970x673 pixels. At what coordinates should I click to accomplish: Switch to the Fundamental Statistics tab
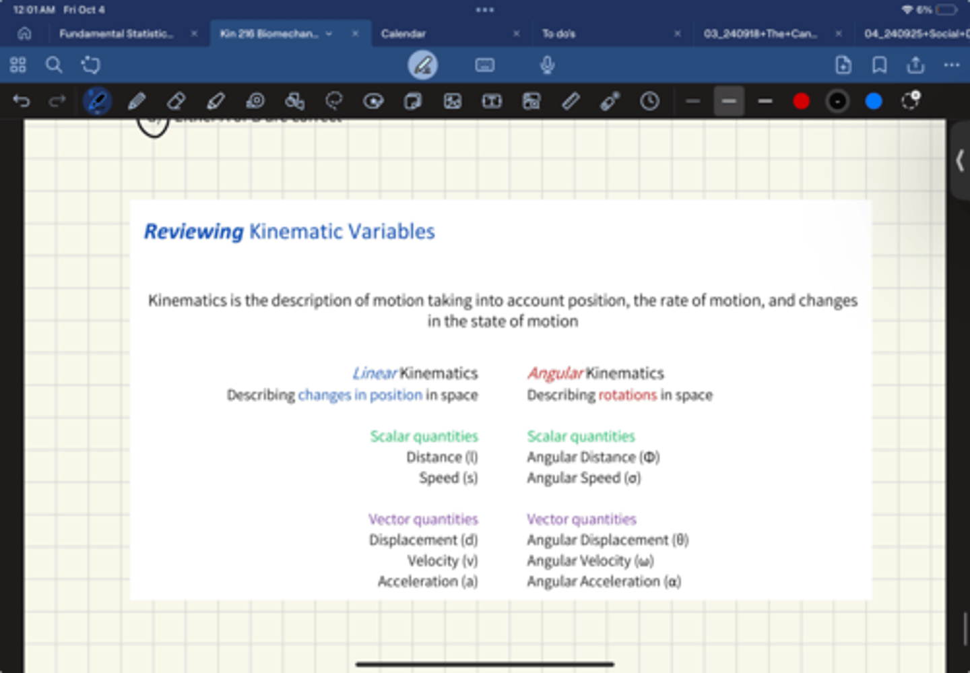tap(116, 34)
